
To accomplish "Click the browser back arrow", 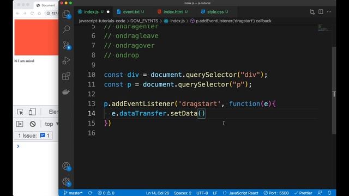I will click(17, 13).
